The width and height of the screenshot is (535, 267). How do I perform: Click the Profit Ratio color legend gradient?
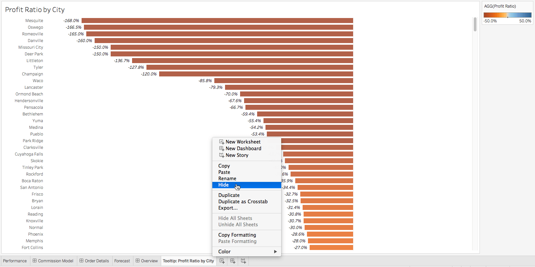(x=507, y=15)
